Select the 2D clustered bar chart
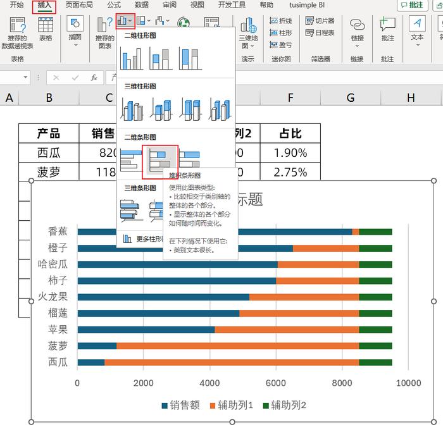The height and width of the screenshot is (427, 443). [x=131, y=161]
